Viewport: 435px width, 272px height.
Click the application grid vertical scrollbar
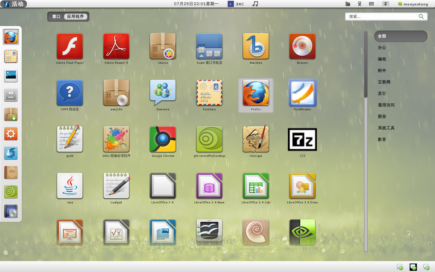pyautogui.click(x=366, y=141)
